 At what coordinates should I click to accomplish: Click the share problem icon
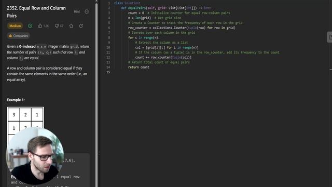81,26
